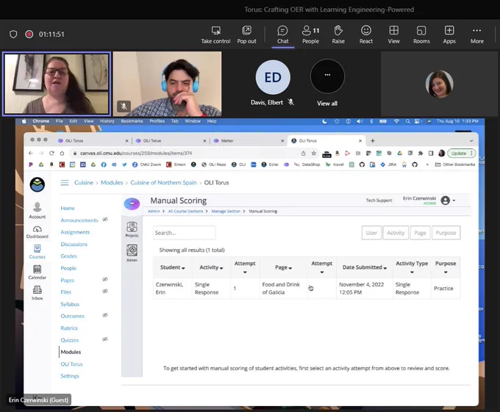500x412 pixels.
Task: Go to All Course Sections breadcrumb
Action: (185, 211)
